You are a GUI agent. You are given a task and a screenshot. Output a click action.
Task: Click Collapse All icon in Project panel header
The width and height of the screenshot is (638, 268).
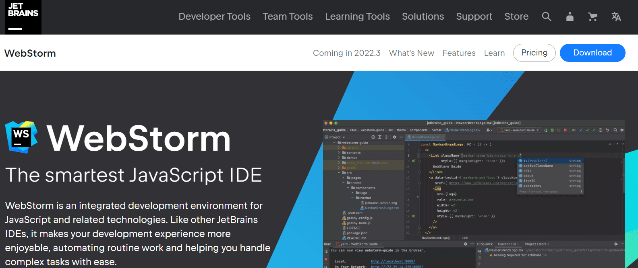[386, 137]
